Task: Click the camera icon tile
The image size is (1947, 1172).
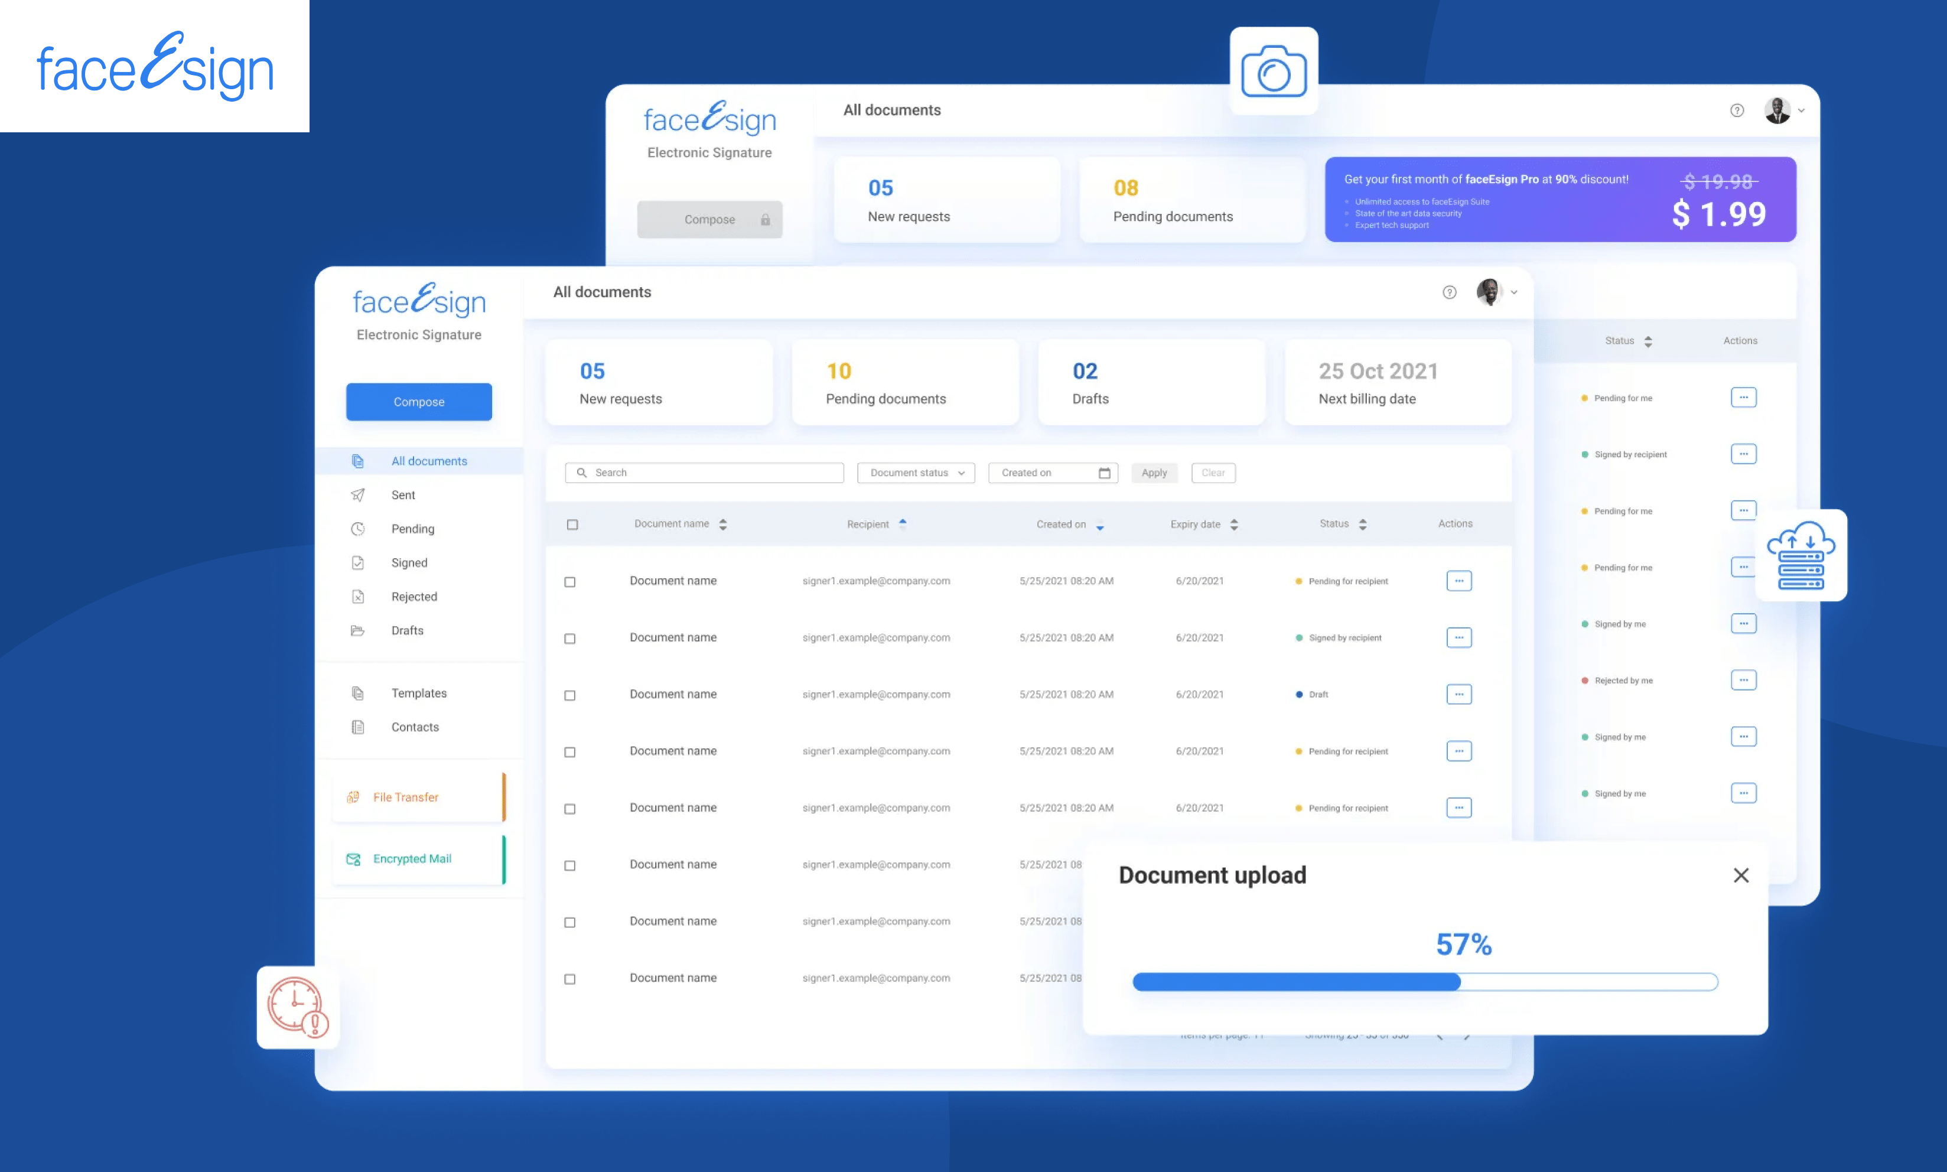Action: coord(1273,72)
